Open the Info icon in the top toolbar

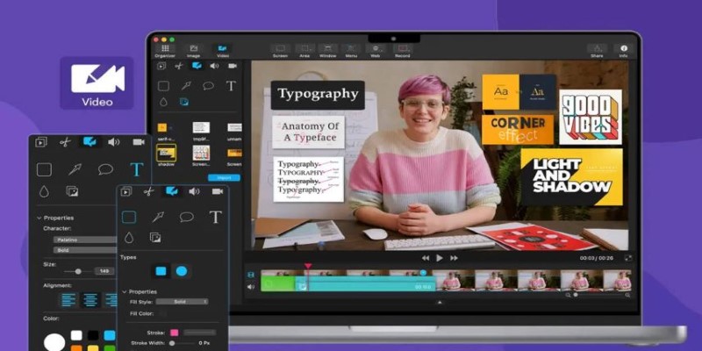point(624,50)
